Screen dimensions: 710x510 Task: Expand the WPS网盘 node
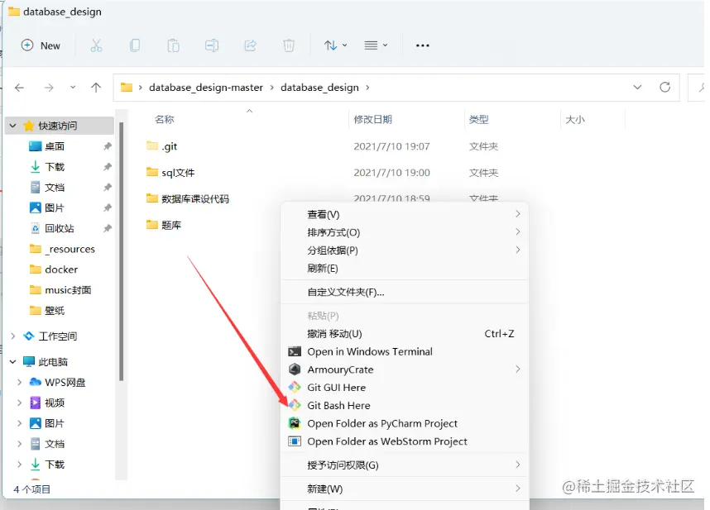pos(20,383)
